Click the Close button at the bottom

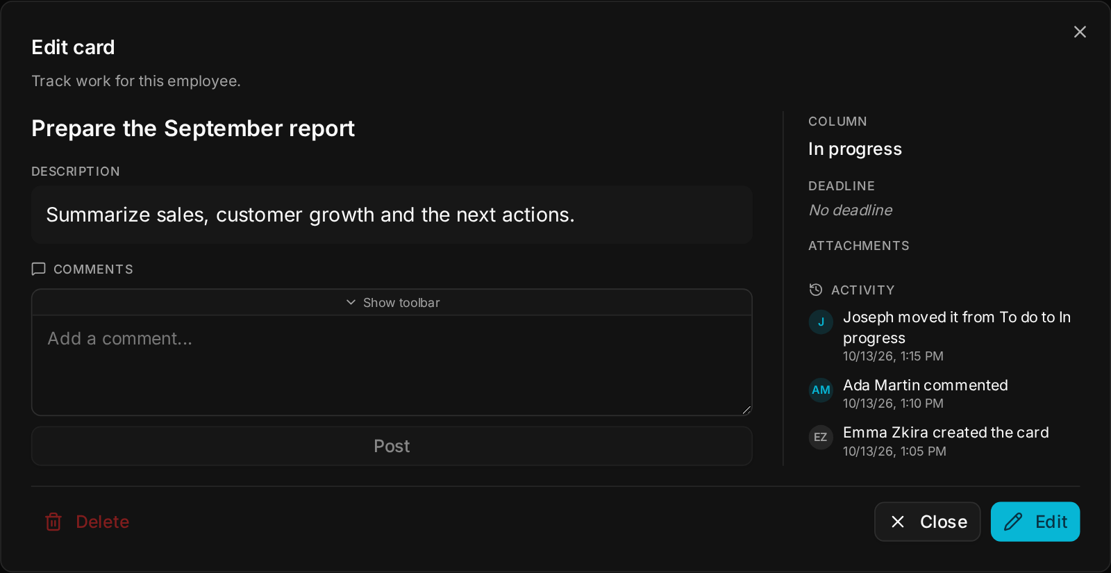pyautogui.click(x=928, y=522)
